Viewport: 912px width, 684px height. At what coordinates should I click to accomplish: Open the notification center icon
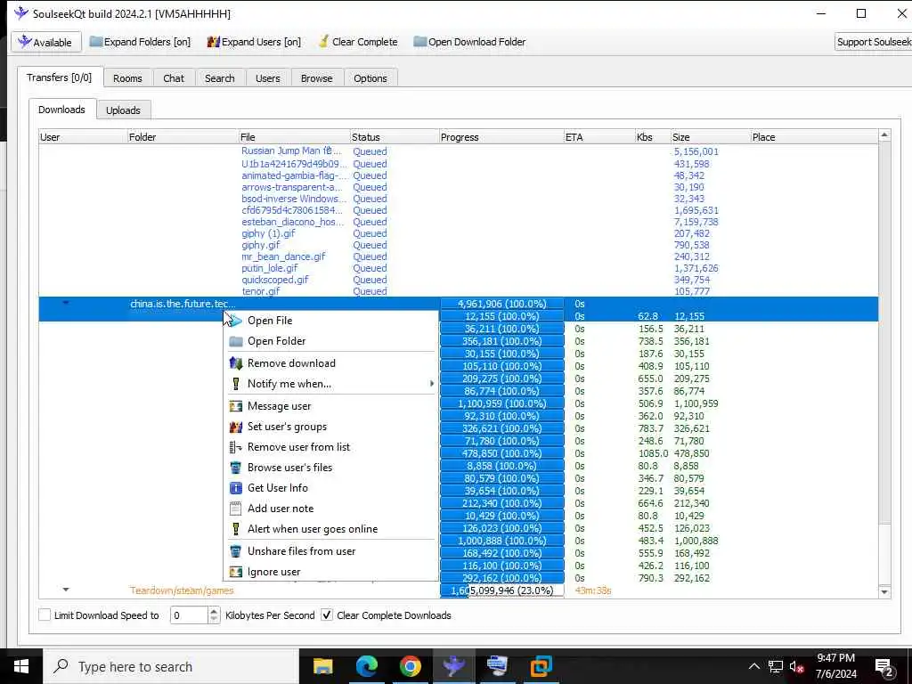click(884, 667)
